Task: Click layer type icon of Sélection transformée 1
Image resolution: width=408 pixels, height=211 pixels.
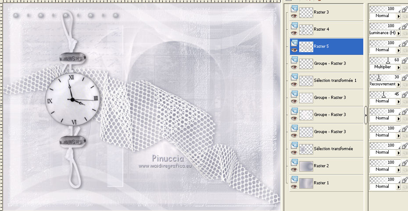Action: click(294, 77)
